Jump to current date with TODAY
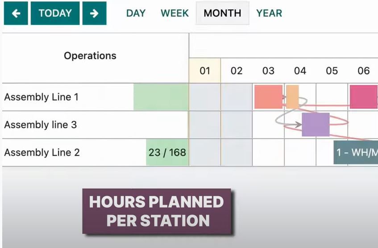Screen dimensions: 378x248 tap(55, 13)
